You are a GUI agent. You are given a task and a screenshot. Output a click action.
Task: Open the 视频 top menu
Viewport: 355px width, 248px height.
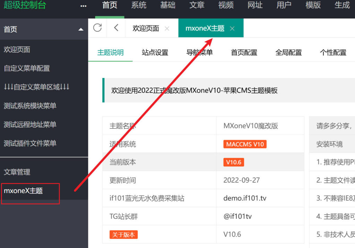click(x=226, y=5)
